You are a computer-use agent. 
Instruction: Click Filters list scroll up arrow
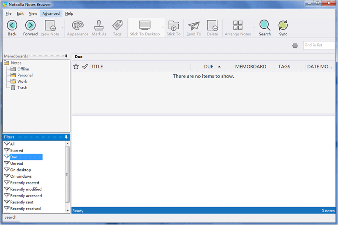tap(68, 144)
